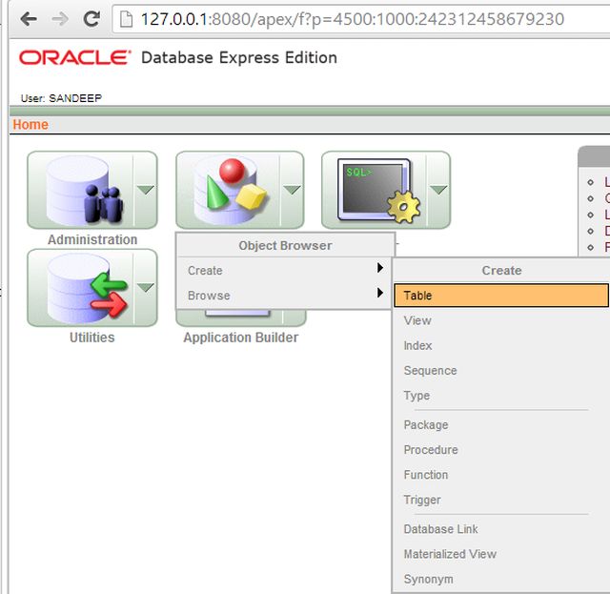This screenshot has height=594, width=610.
Task: Expand the Utilities dropdown arrow
Action: (x=146, y=288)
